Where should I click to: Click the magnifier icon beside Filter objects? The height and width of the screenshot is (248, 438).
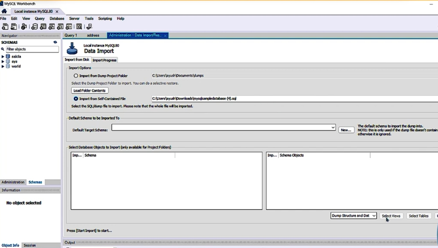3,49
